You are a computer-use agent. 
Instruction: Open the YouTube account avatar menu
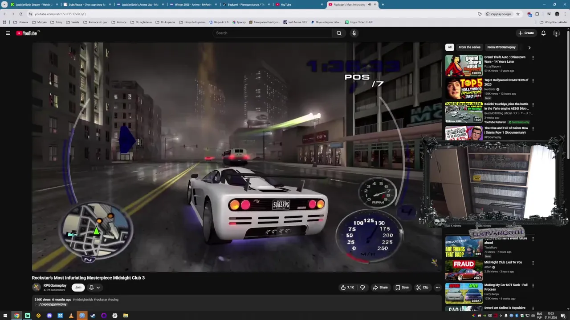tap(556, 33)
